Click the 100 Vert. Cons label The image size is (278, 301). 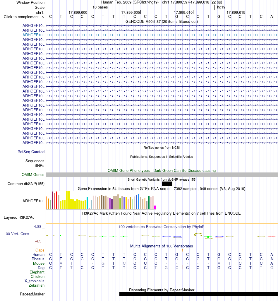[x=16, y=234]
